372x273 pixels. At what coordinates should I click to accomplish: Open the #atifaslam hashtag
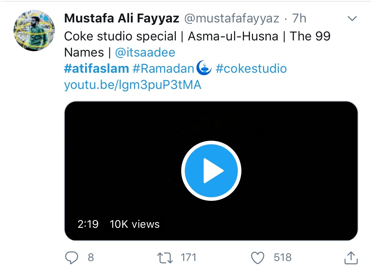coord(96,69)
